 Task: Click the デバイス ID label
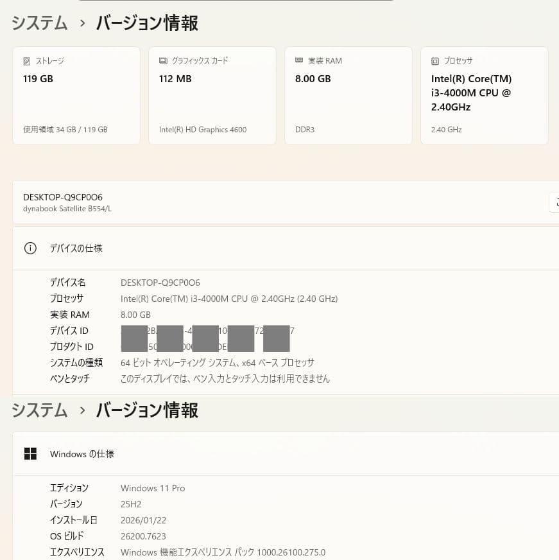coord(69,331)
